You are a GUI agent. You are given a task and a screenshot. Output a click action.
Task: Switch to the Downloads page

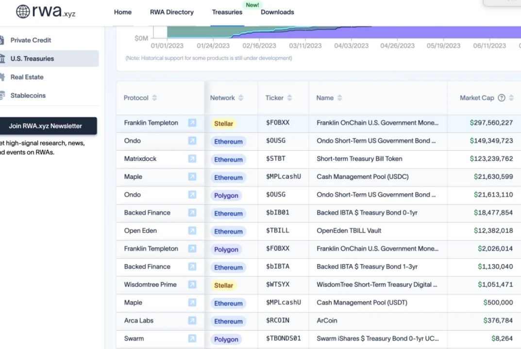coord(277,12)
